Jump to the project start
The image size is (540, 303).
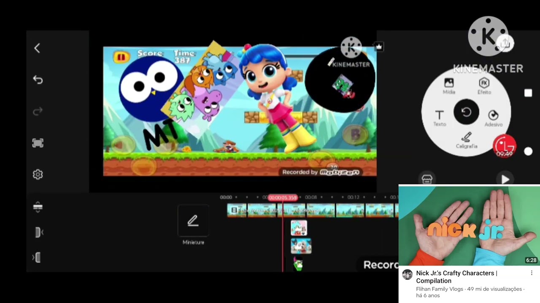[39, 232]
